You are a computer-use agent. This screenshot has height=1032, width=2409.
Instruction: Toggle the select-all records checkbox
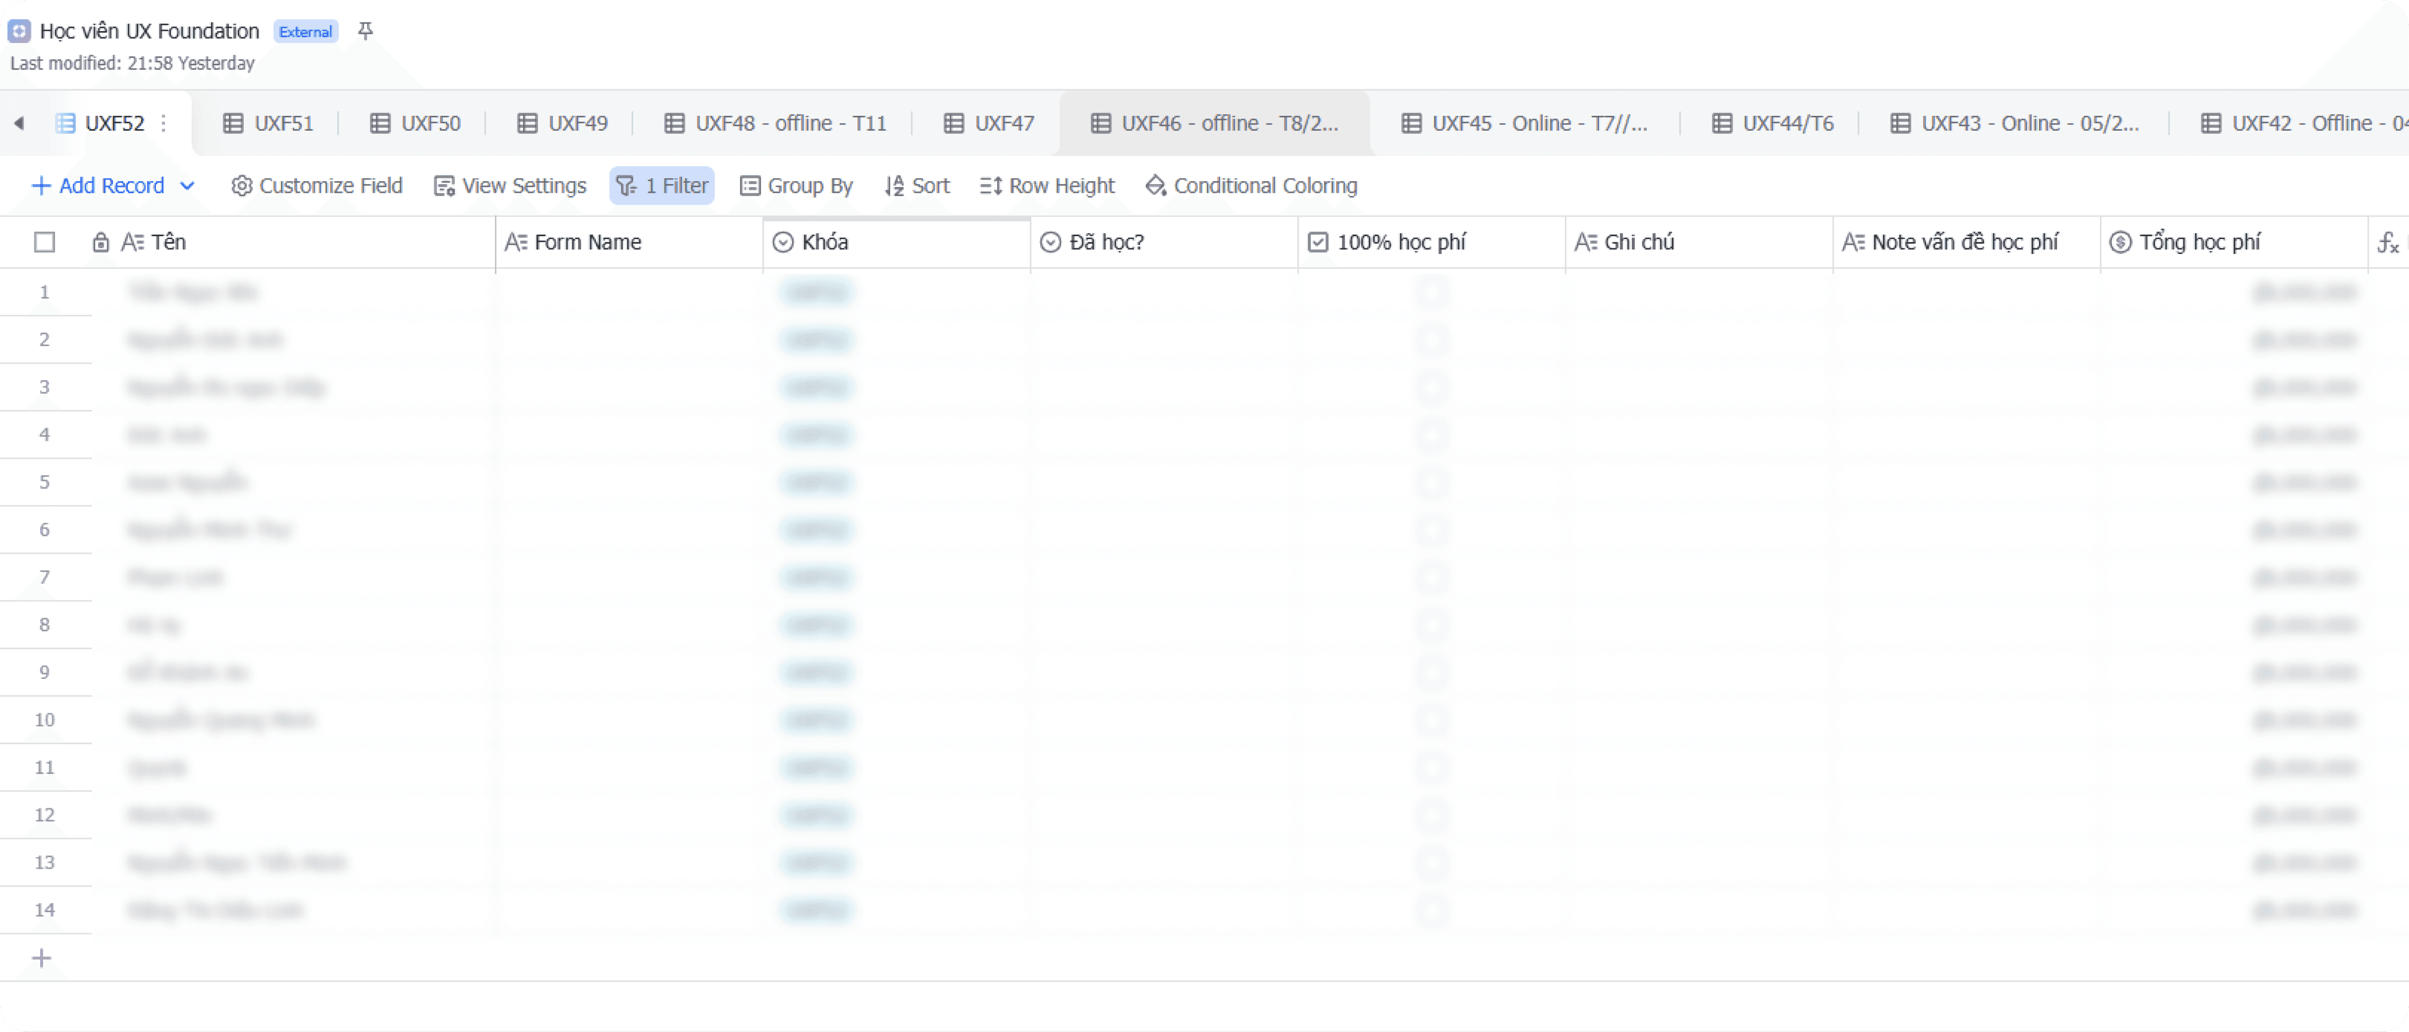pos(44,243)
